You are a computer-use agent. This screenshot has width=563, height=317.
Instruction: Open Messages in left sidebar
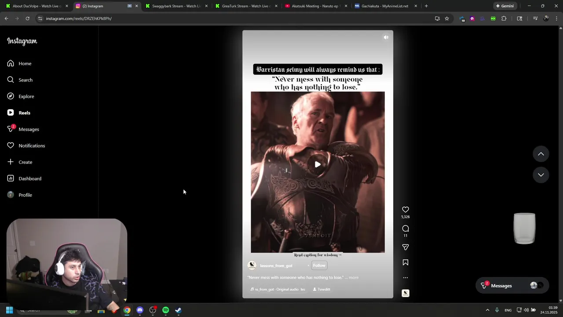(x=23, y=129)
